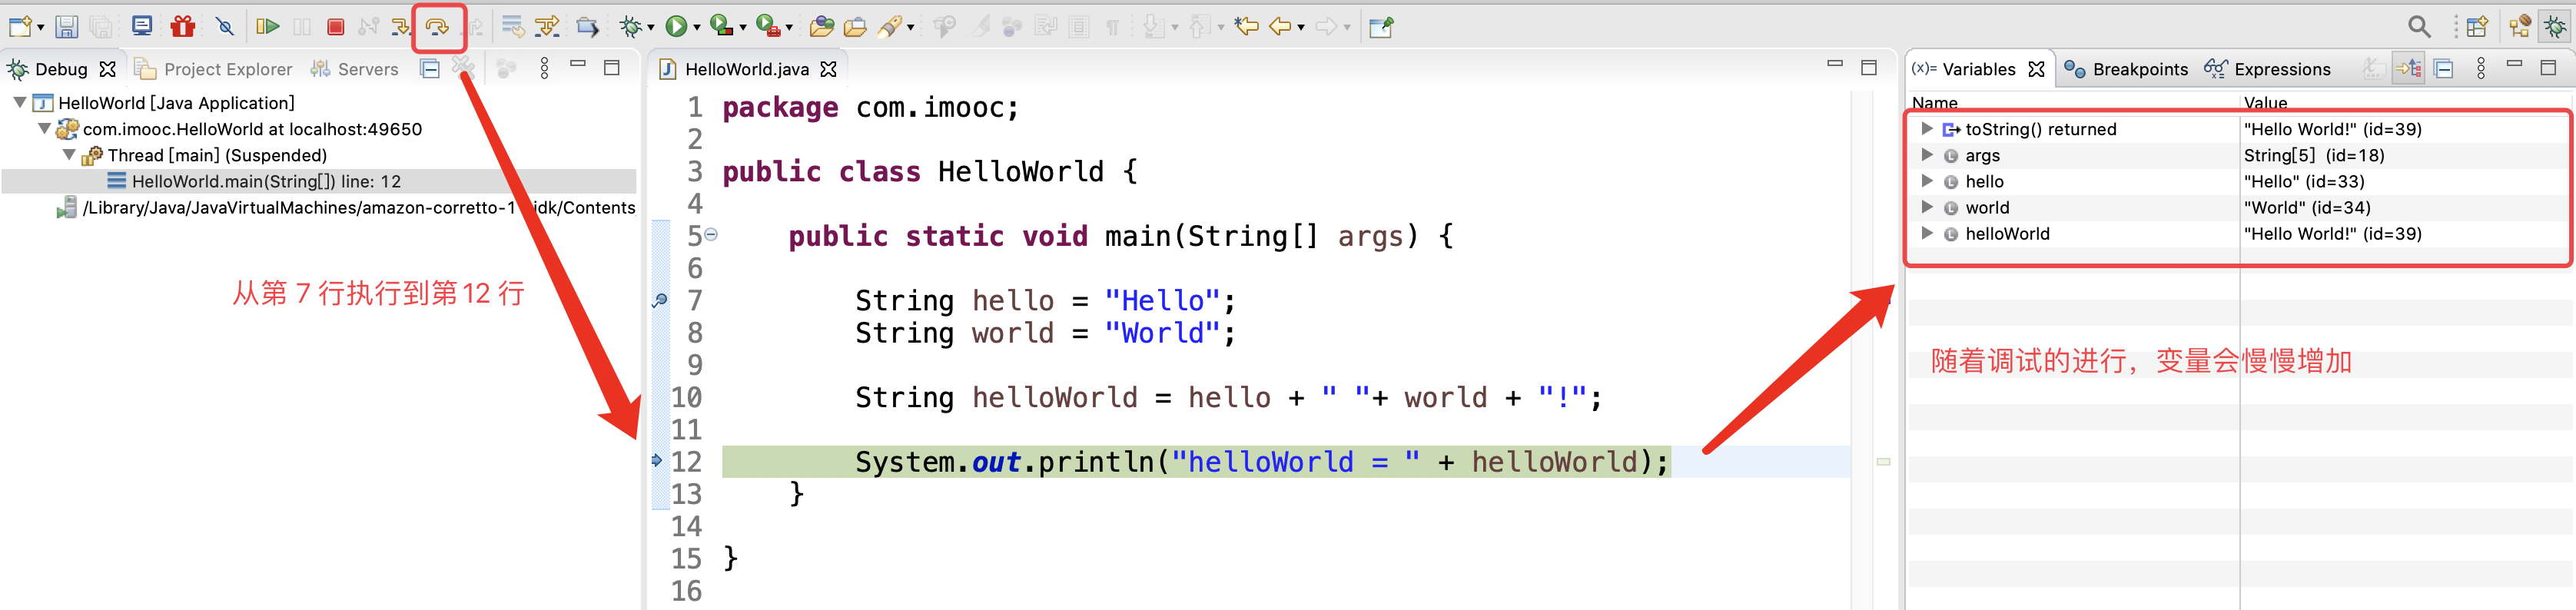Toggle the breakpoint marker on line 7
This screenshot has height=610, width=2576.
[659, 300]
